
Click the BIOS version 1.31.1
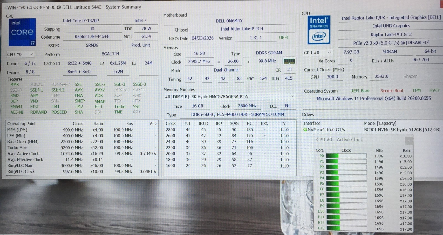256,38
